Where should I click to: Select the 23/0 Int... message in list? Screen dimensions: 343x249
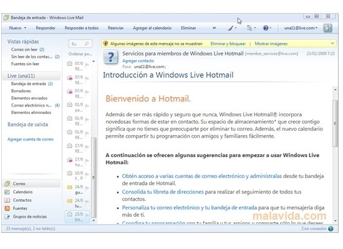coord(77,217)
